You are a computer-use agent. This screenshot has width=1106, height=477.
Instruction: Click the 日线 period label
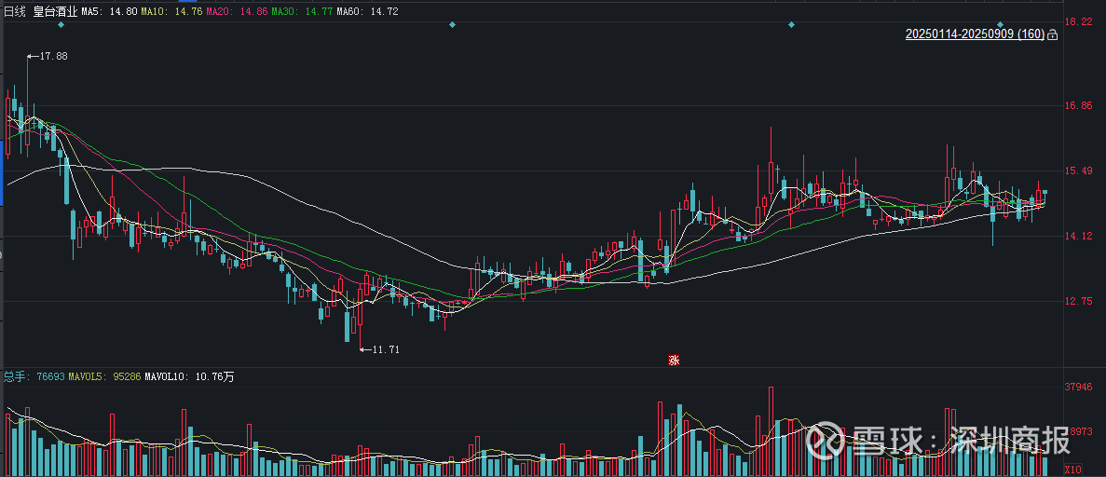15,11
